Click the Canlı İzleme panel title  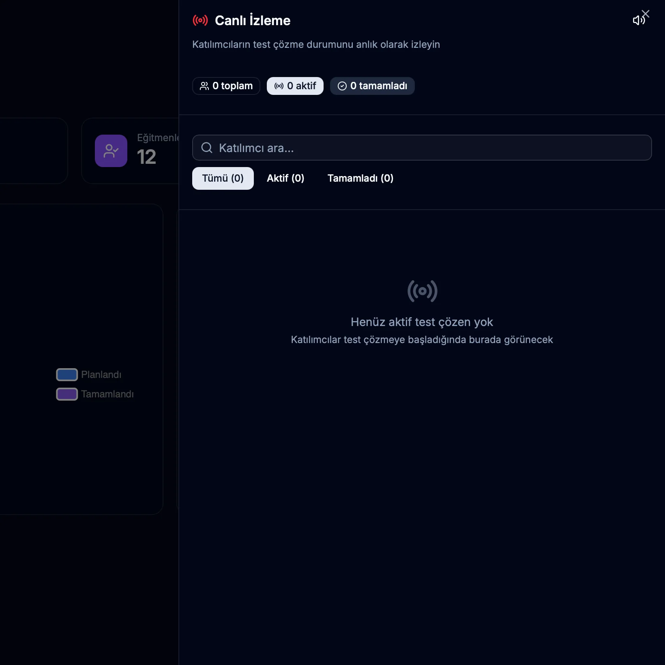[252, 21]
